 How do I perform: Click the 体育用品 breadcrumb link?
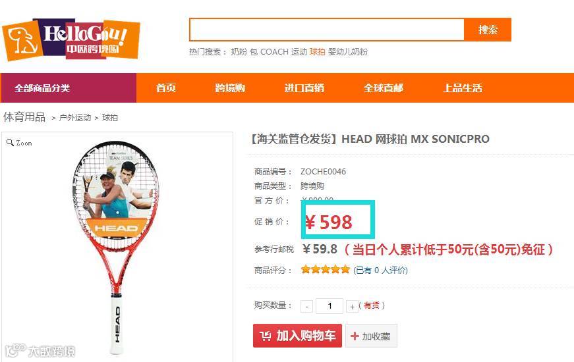click(24, 117)
